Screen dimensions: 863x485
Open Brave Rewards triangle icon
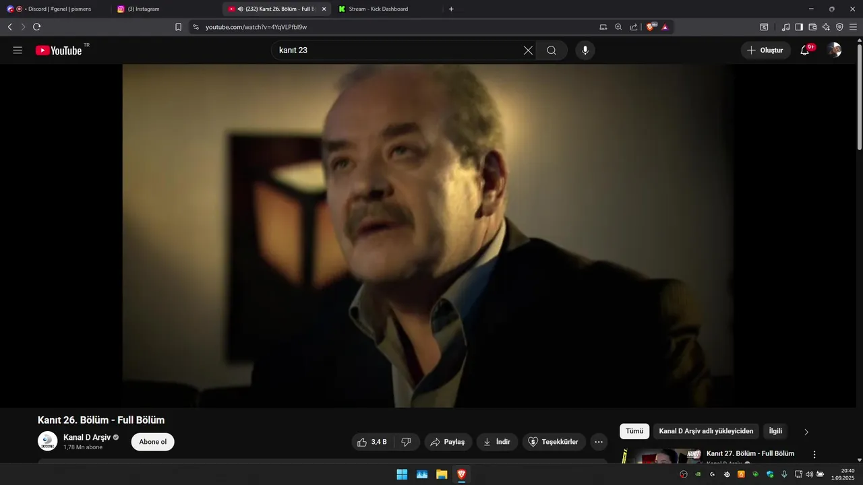(665, 27)
